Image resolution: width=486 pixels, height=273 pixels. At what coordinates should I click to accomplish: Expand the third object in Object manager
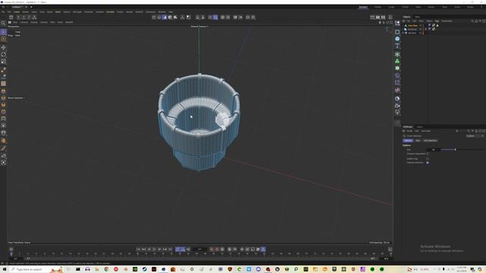point(403,33)
